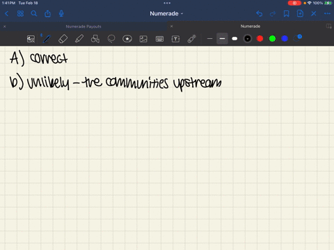
Task: Add a new page
Action: pos(300,14)
